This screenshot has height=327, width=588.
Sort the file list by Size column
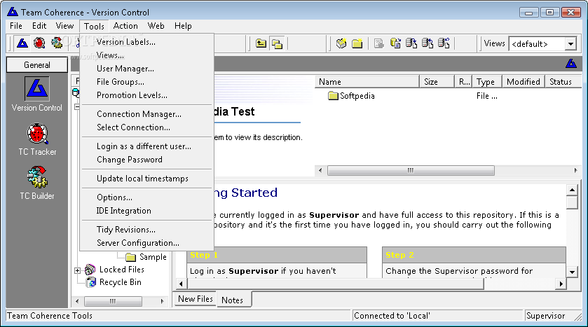[x=437, y=82]
